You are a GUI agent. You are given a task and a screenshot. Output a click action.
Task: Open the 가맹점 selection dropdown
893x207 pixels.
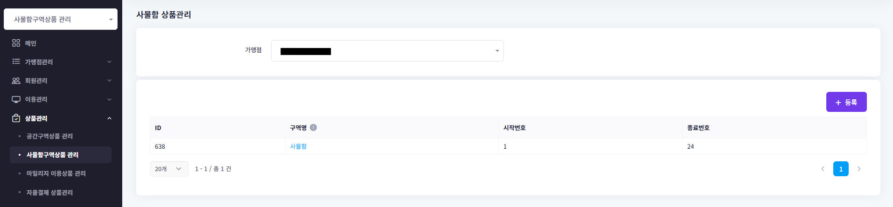387,51
